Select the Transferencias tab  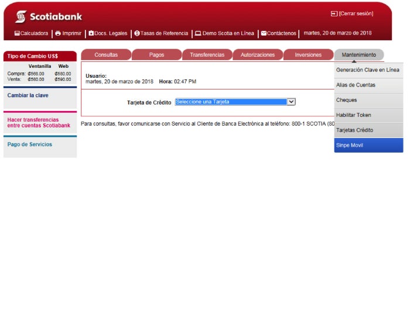click(x=207, y=55)
